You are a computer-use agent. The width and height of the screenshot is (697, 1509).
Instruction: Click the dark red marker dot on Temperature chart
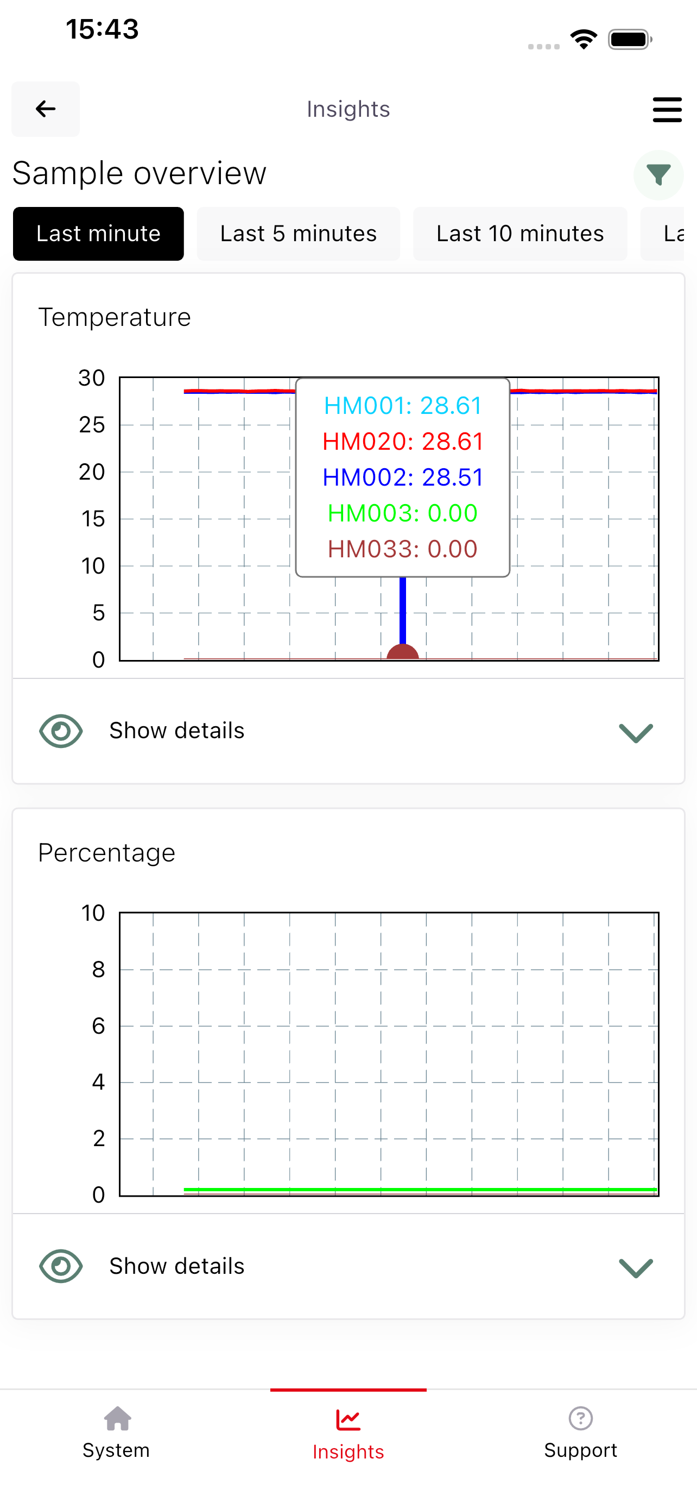[403, 652]
